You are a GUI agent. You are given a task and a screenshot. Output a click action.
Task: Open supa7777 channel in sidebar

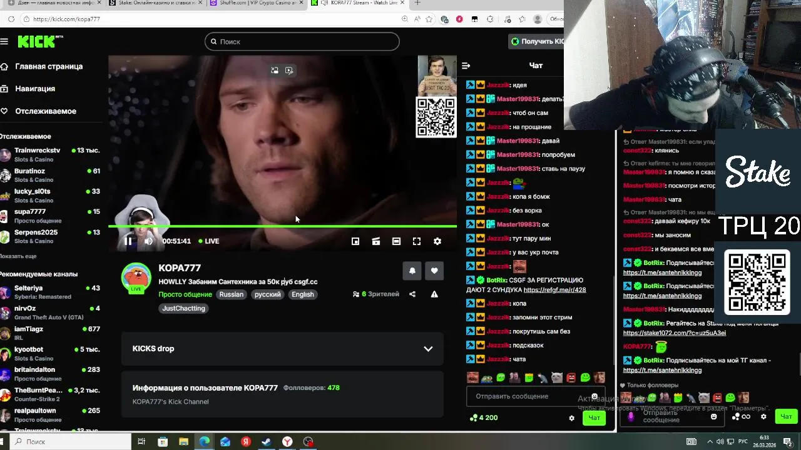tap(50, 216)
